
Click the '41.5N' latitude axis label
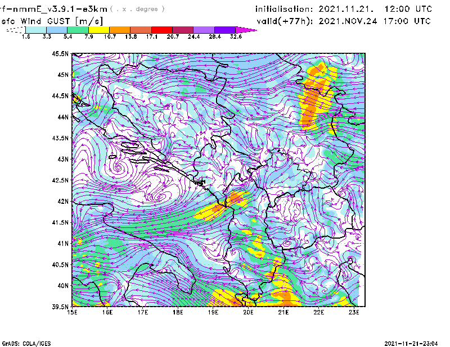60,222
